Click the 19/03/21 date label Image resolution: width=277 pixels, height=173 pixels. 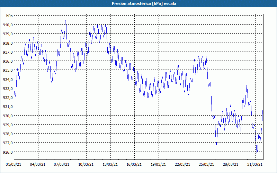(x=158, y=164)
